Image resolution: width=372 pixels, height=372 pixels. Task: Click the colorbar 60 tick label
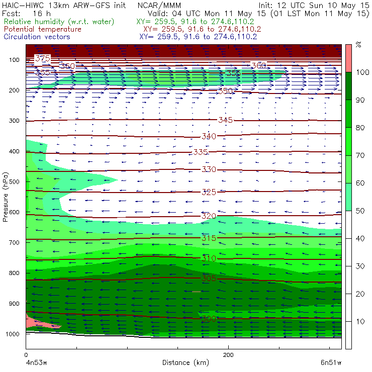[360, 183]
